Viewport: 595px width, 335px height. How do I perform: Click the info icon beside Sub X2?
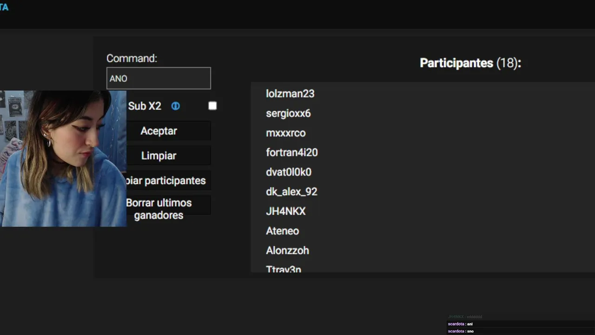tap(175, 106)
